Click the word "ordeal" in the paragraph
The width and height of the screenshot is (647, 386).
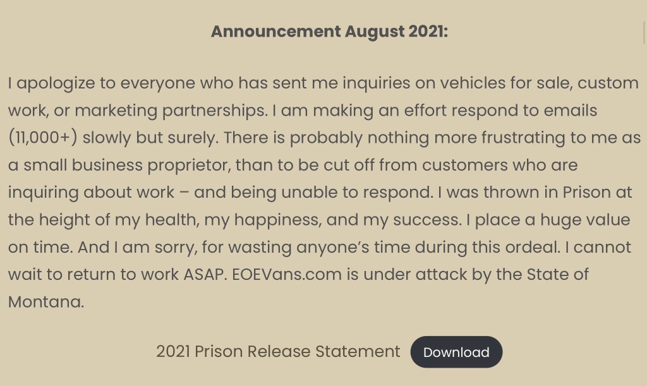[531, 247]
